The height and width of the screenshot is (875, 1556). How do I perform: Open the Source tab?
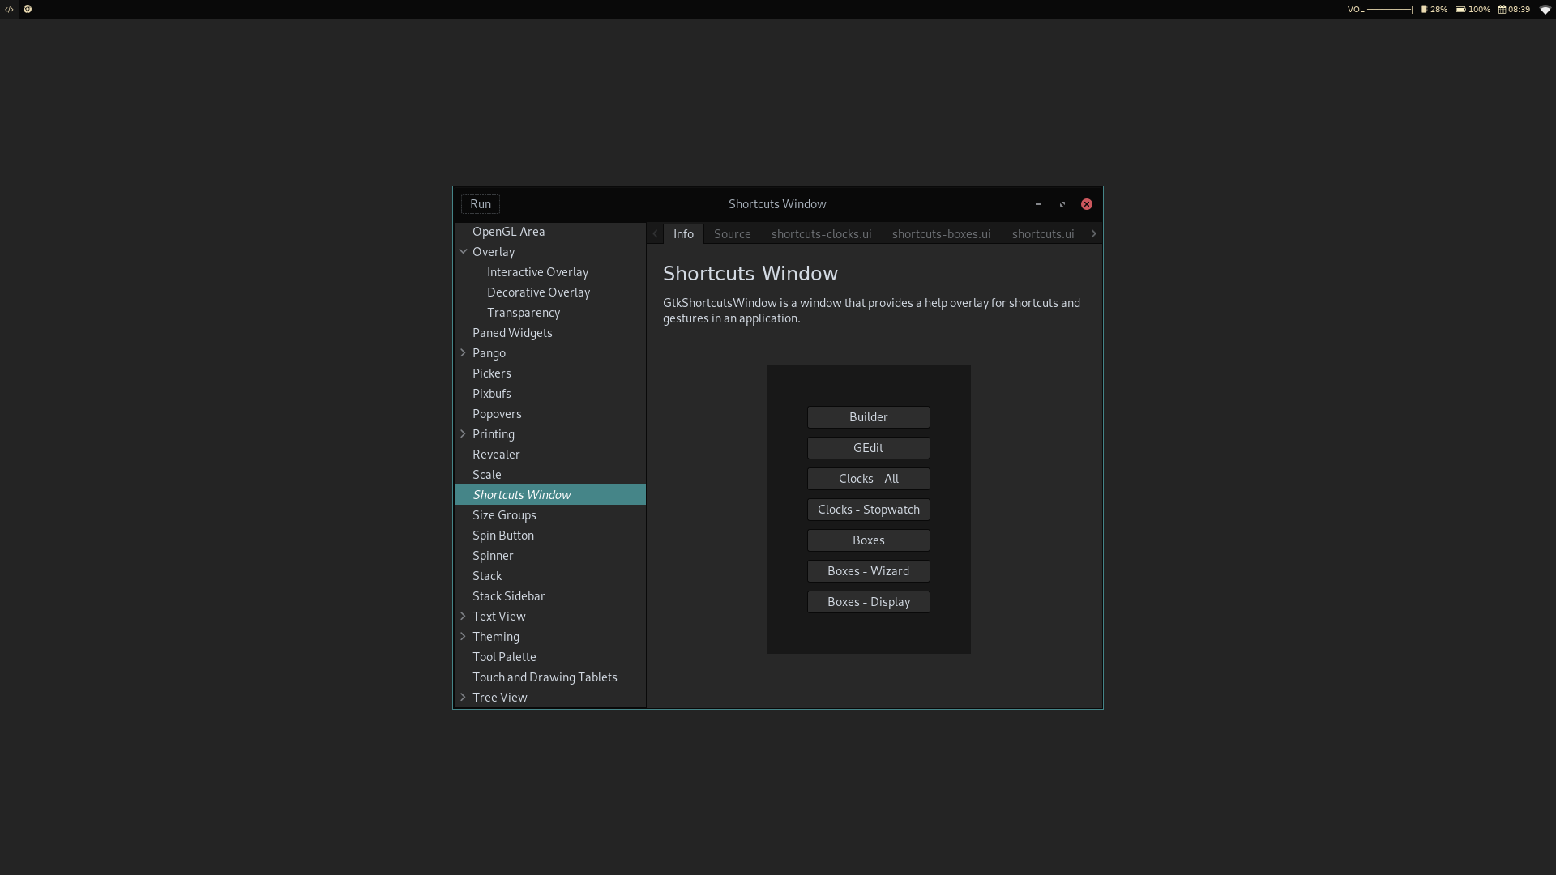point(733,234)
